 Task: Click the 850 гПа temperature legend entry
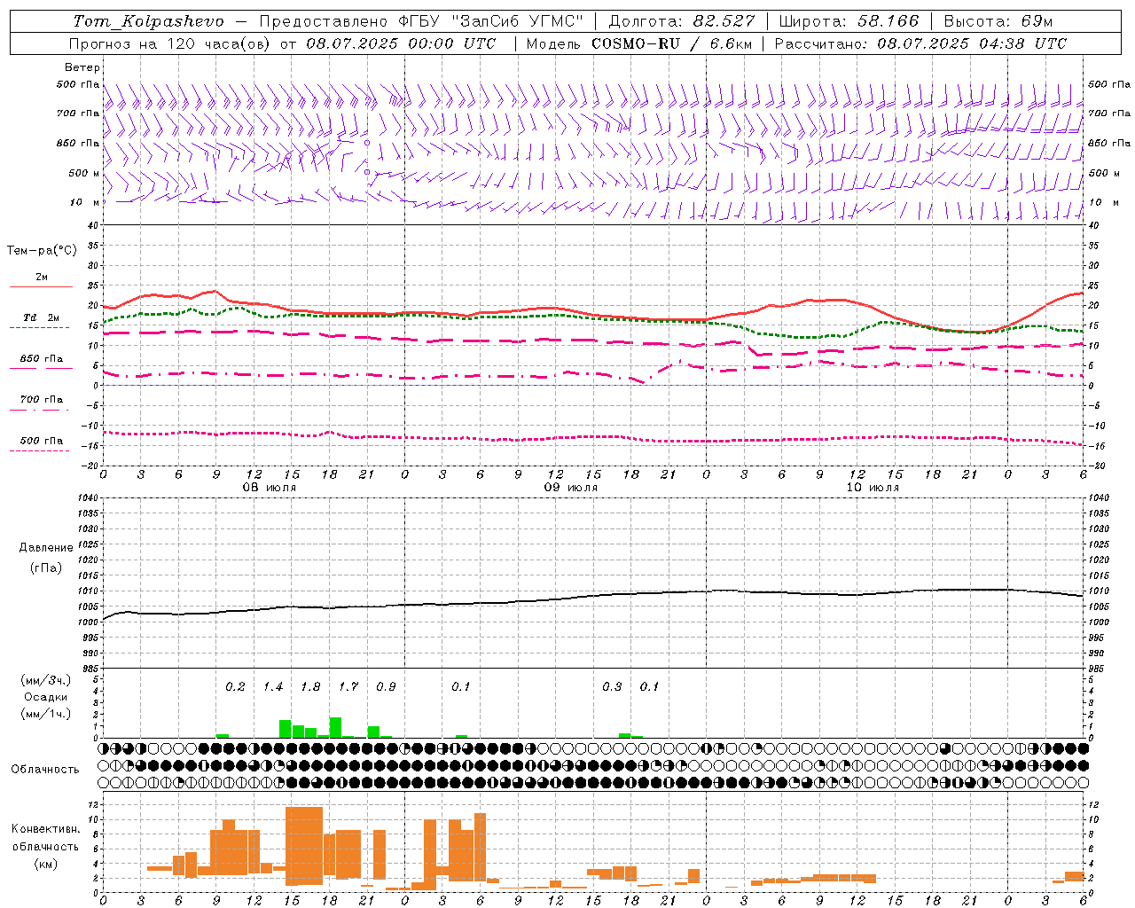[x=42, y=359]
